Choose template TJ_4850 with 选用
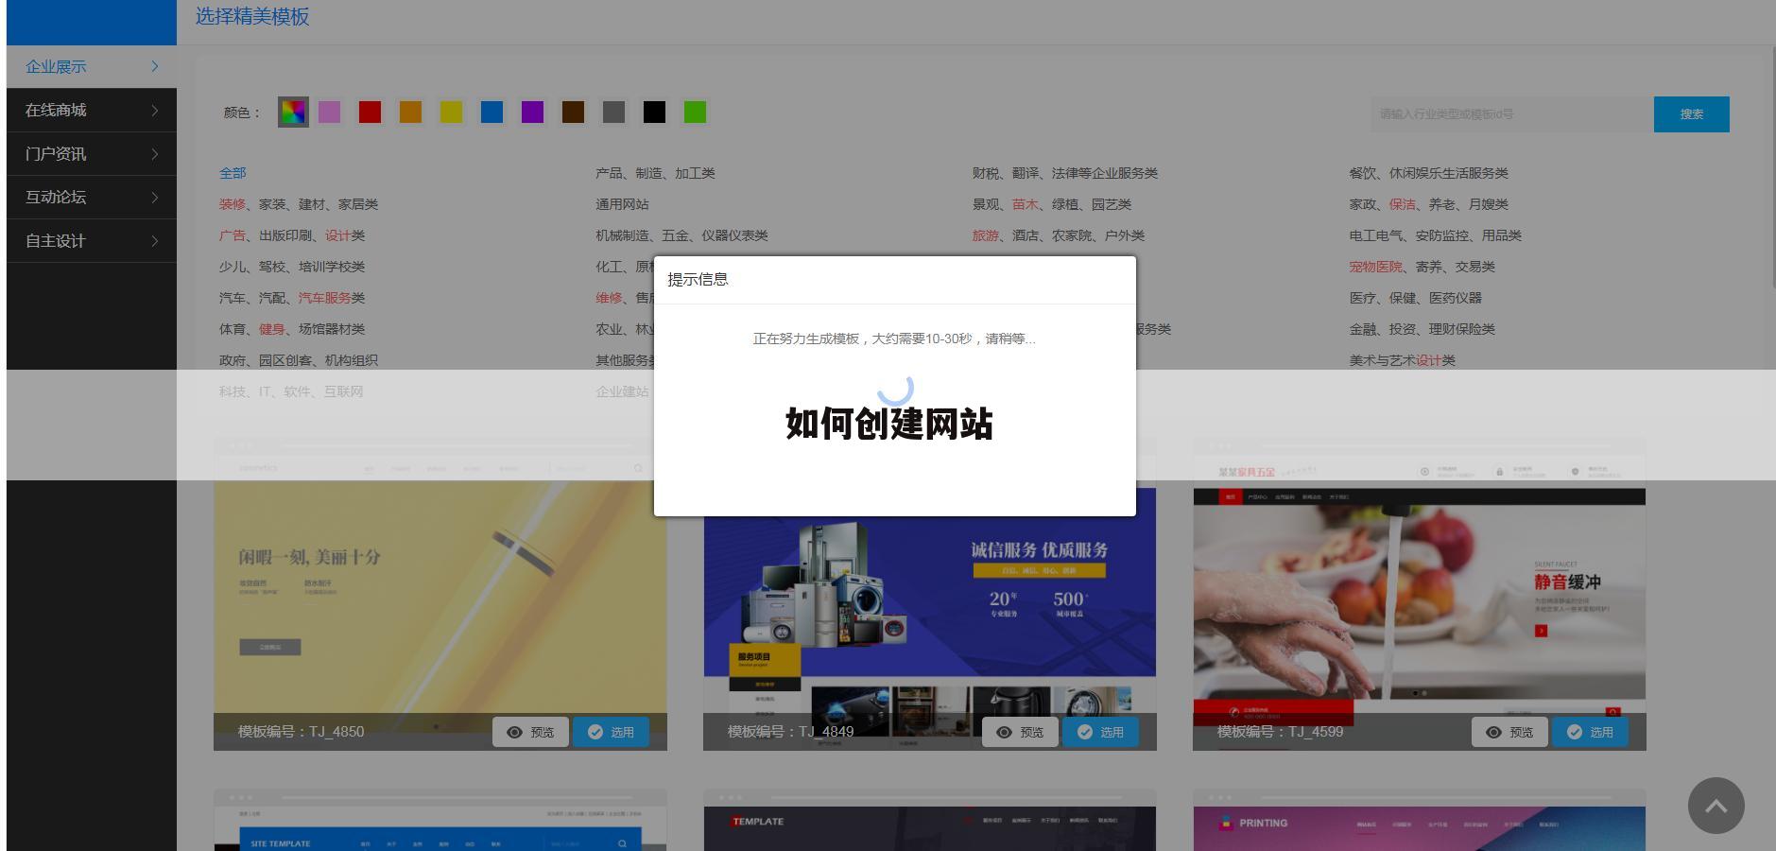Viewport: 1776px width, 851px height. coord(611,732)
